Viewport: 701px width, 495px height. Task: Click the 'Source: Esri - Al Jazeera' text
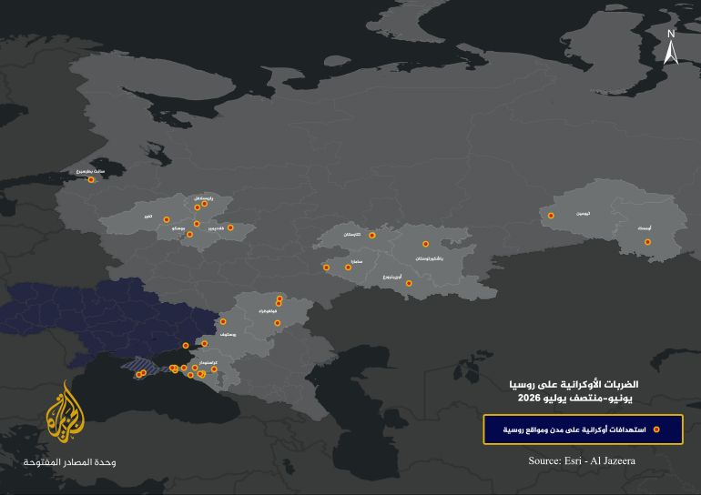tap(582, 460)
